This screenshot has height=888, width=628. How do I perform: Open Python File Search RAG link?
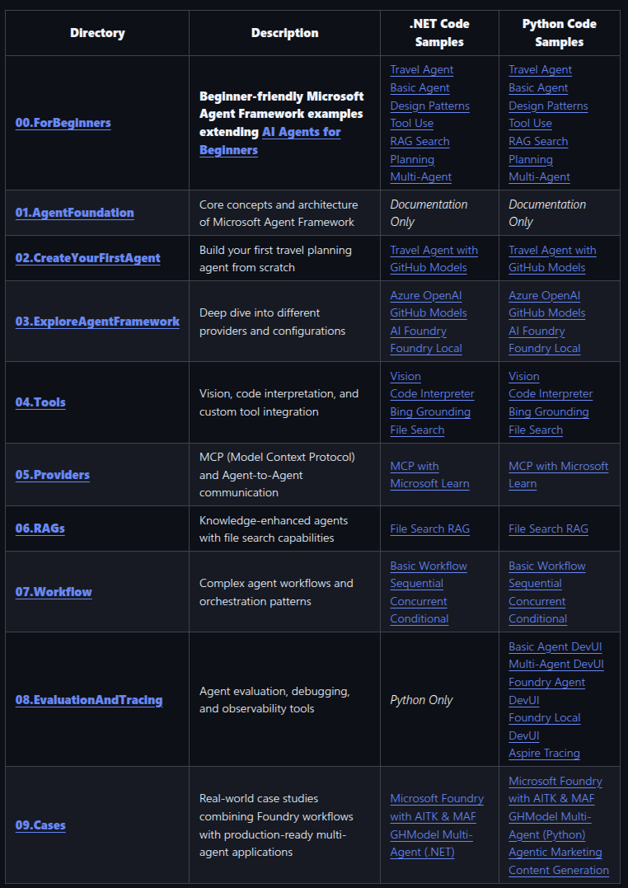[x=548, y=529]
